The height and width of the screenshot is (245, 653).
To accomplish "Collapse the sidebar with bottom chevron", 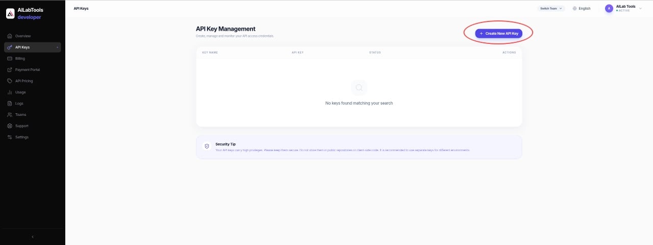I will [33, 237].
